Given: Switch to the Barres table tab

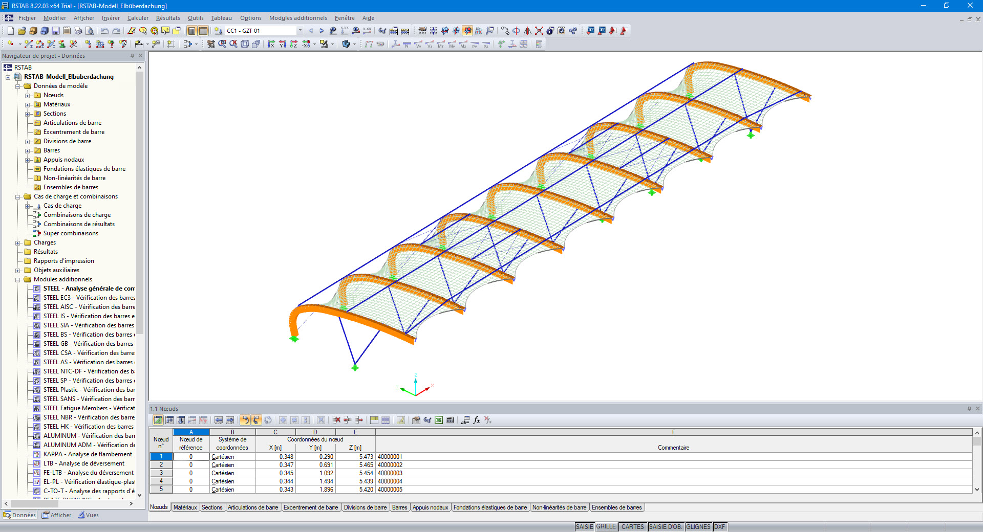Looking at the screenshot, I should point(399,507).
